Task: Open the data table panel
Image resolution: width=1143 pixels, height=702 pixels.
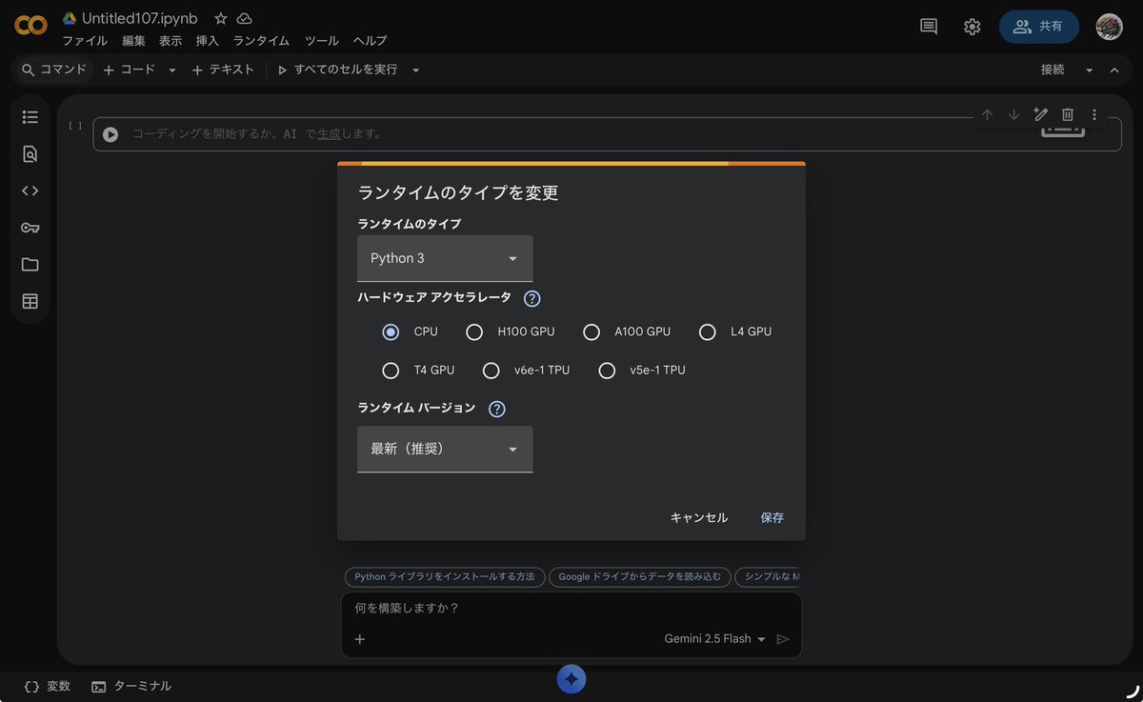Action: 30,302
